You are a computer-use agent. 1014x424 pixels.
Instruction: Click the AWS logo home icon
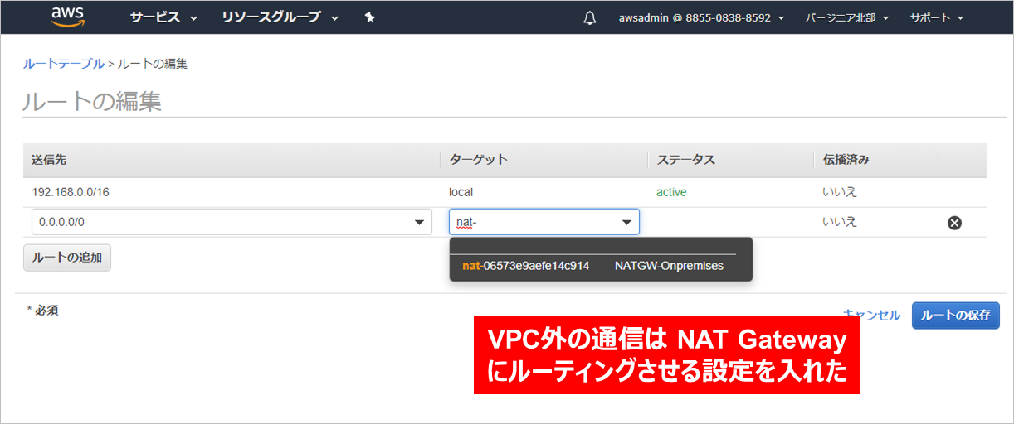pos(67,17)
